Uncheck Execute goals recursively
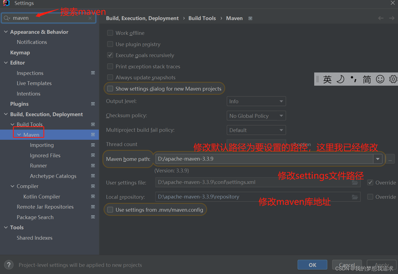Viewport: 398px width, 274px height. pyautogui.click(x=110, y=55)
